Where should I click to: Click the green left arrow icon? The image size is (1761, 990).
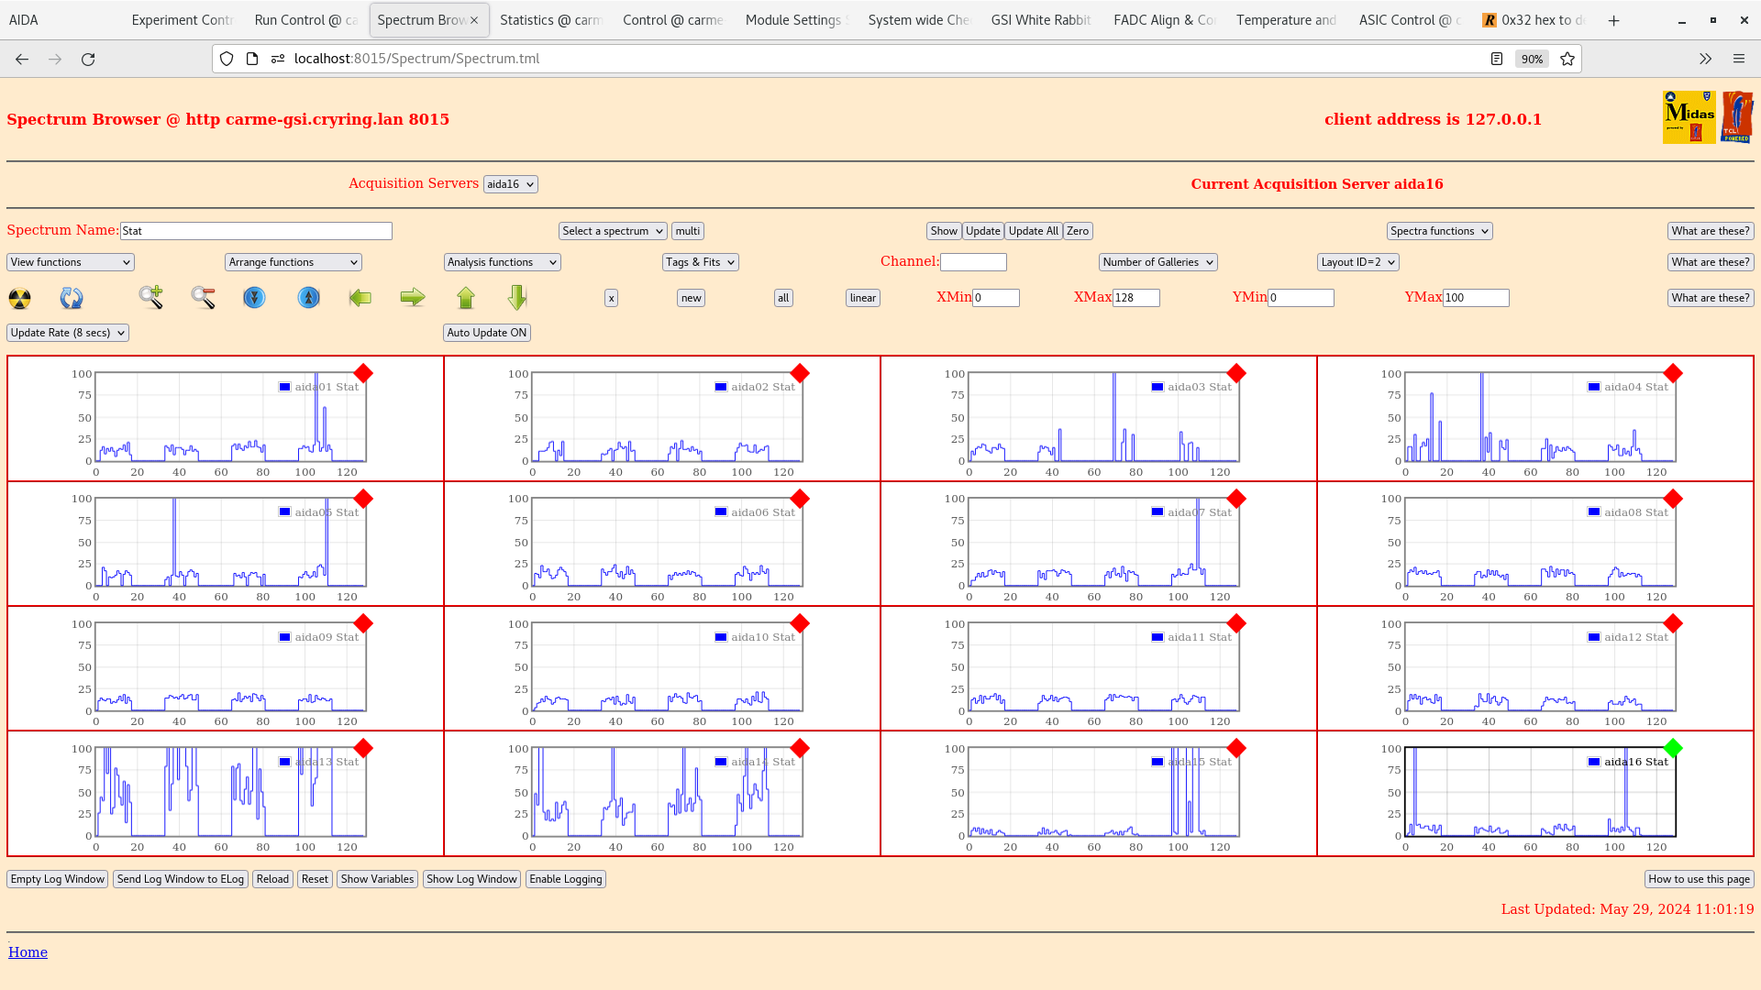(360, 298)
